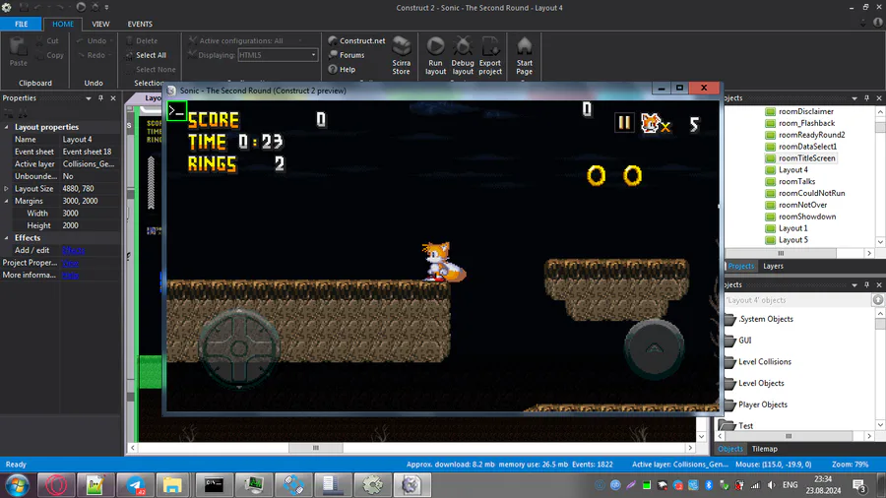This screenshot has height=498, width=886.
Task: Open the command prompt taskbar icon
Action: point(214,485)
